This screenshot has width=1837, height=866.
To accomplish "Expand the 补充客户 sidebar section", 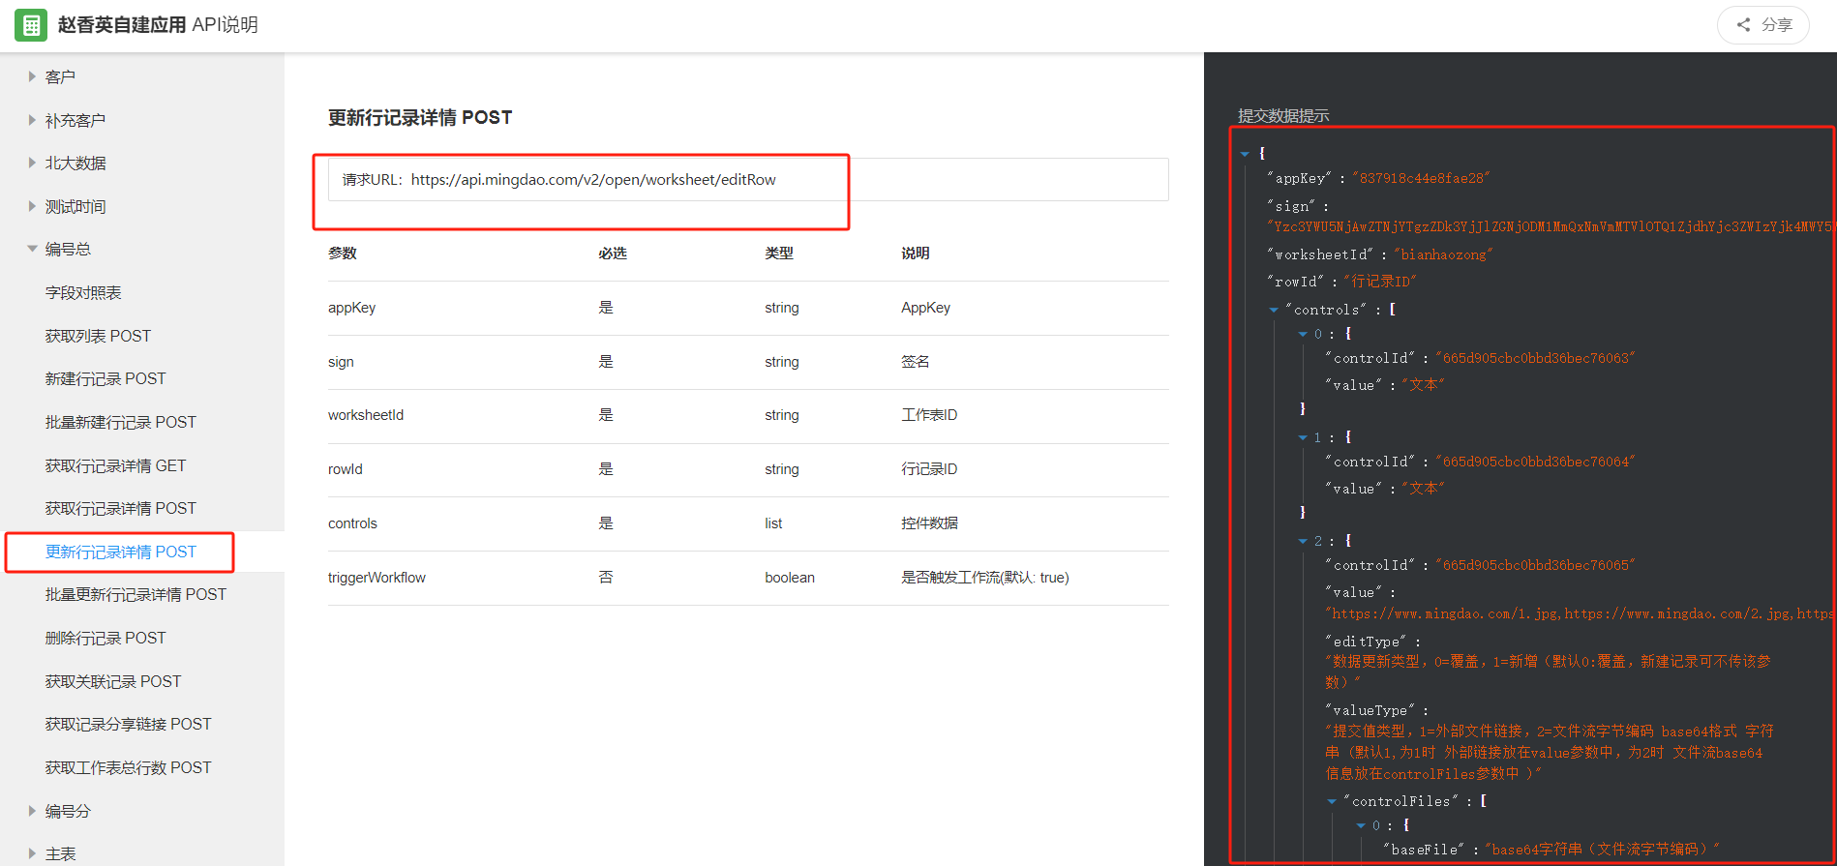I will click(x=75, y=121).
